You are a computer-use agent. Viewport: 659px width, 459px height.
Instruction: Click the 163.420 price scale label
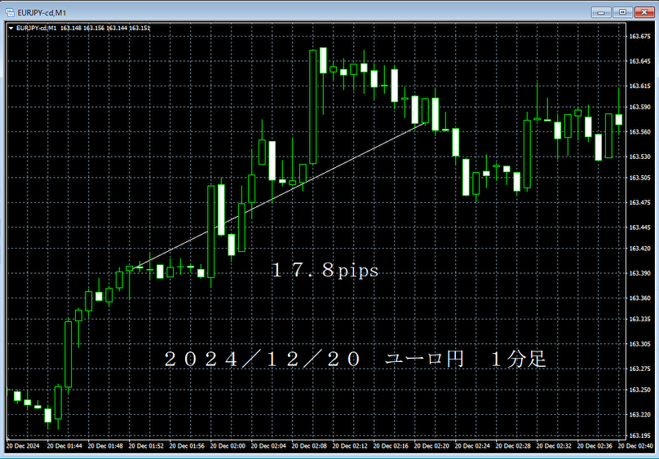pyautogui.click(x=639, y=249)
